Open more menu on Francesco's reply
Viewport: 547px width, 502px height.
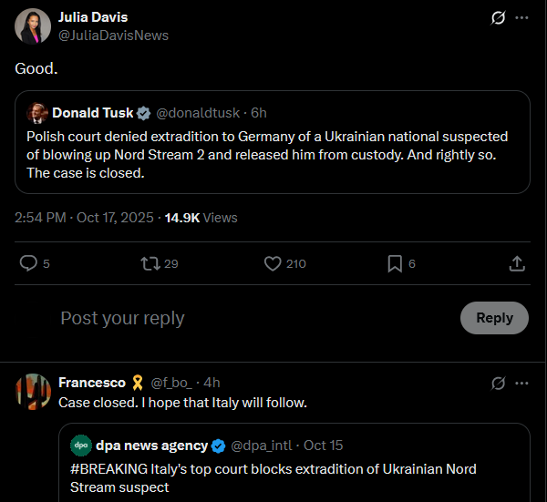(521, 383)
